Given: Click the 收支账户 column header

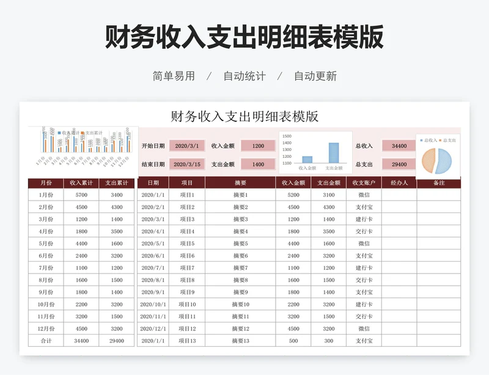Looking at the screenshot, I should [x=364, y=183].
